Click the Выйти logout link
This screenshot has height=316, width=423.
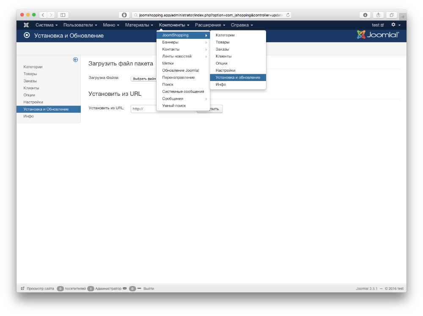(x=148, y=289)
